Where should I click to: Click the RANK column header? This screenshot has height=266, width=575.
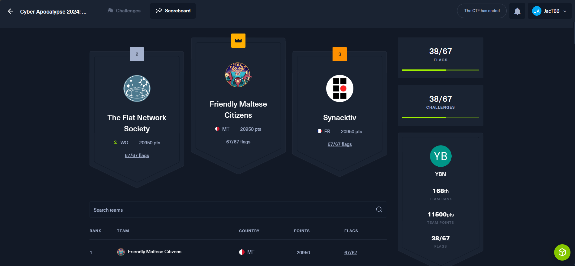click(95, 231)
